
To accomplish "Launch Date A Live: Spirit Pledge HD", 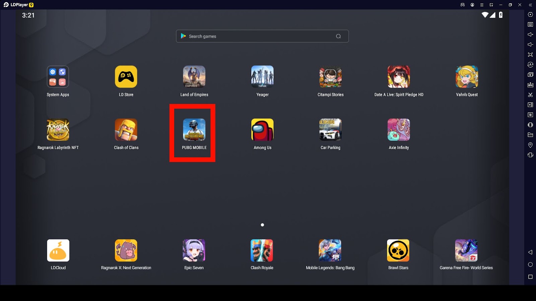I will click(x=399, y=77).
